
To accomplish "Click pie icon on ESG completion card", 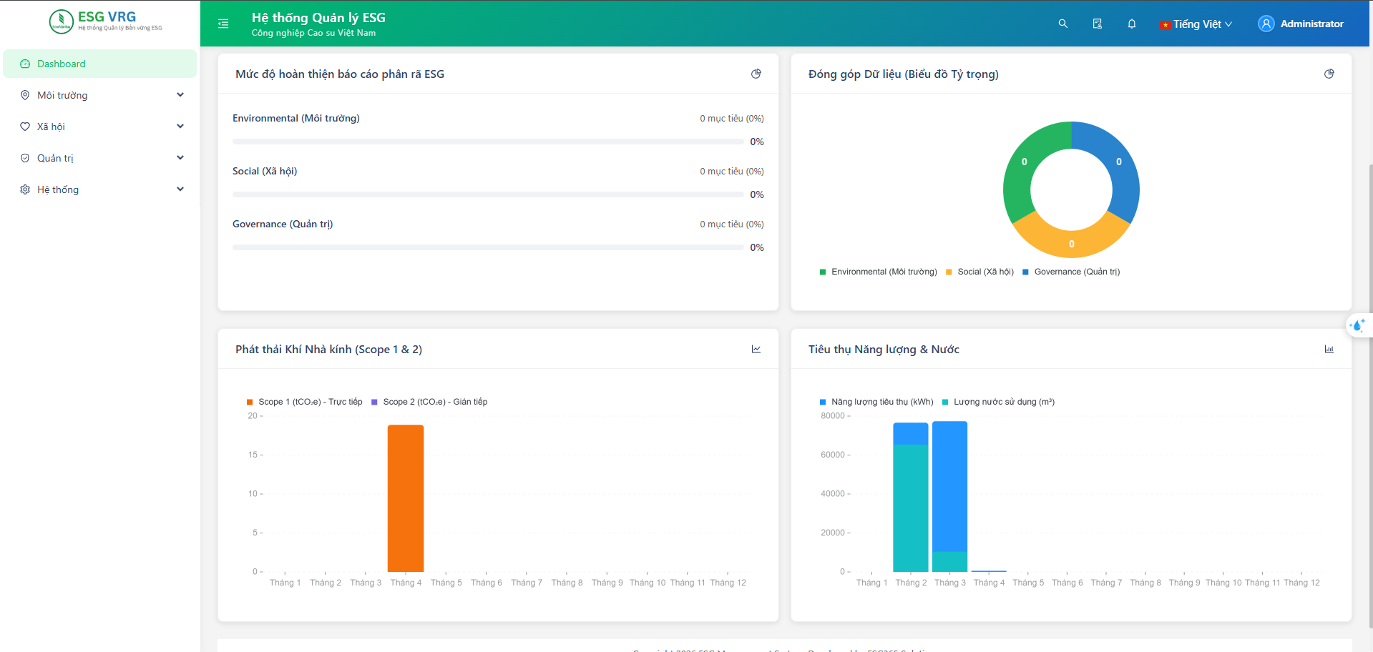I will (x=756, y=74).
